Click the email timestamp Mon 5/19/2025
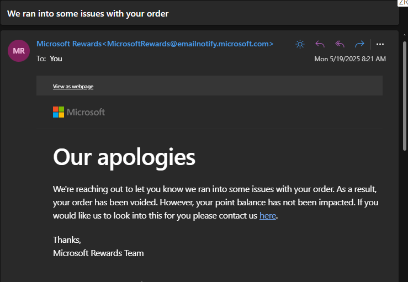 click(349, 58)
